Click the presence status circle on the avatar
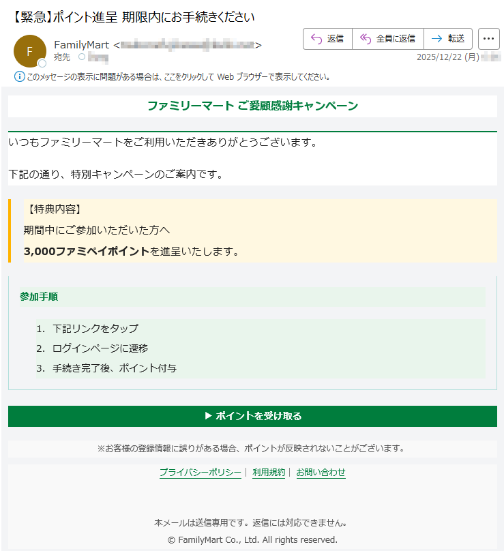 [42, 63]
